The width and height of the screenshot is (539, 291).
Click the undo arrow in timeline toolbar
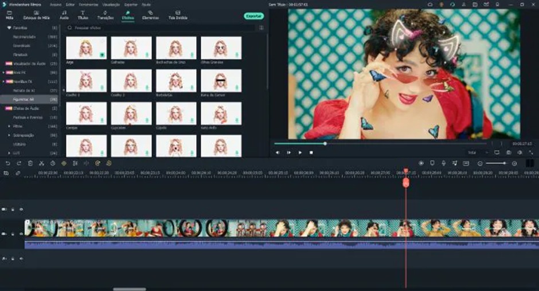click(7, 163)
